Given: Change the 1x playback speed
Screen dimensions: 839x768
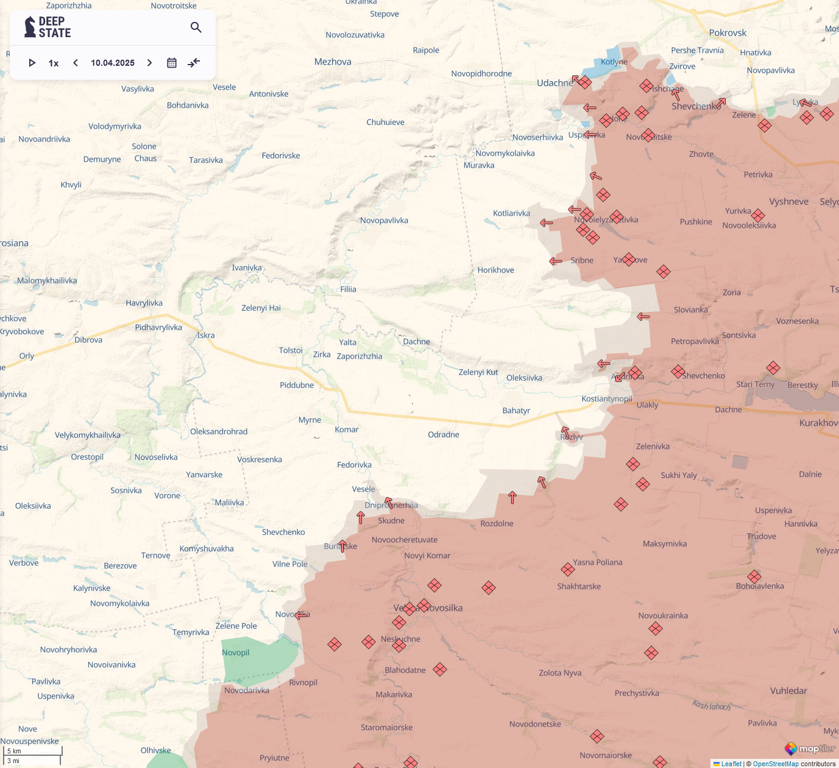Looking at the screenshot, I should tap(54, 63).
